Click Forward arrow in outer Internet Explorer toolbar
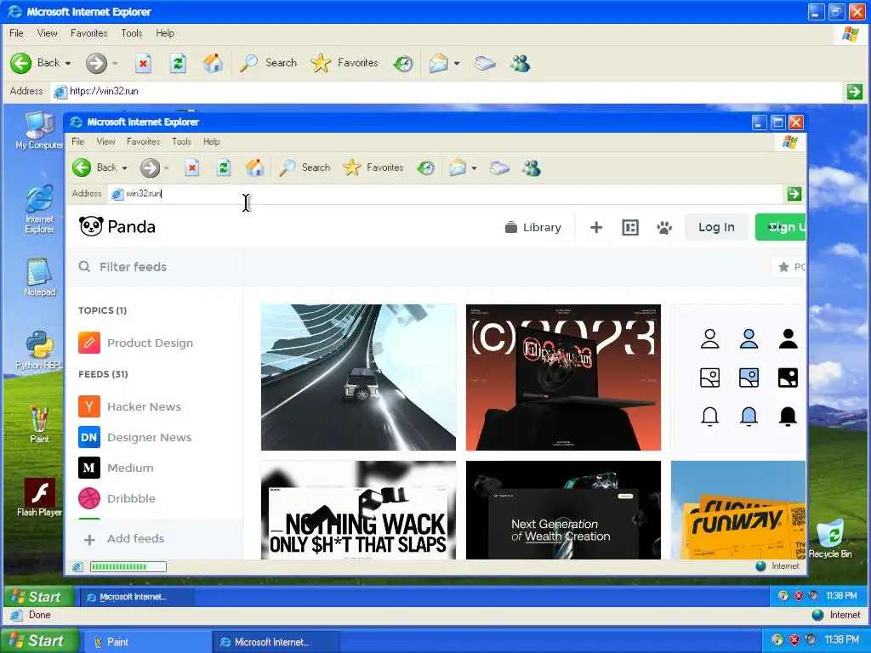 point(96,63)
